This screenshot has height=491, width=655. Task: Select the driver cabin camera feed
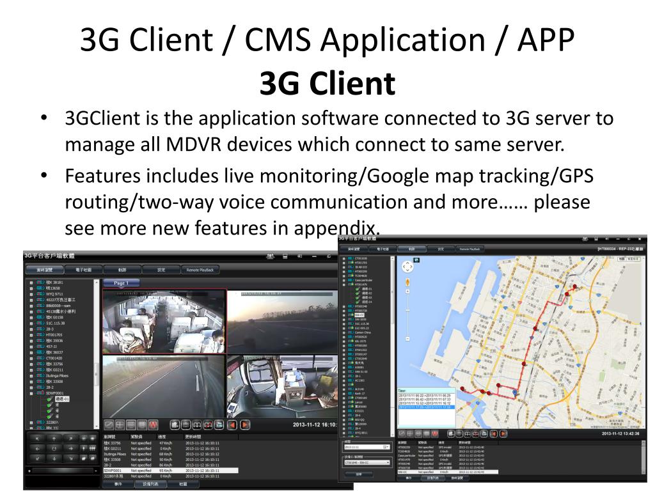pyautogui.click(x=282, y=387)
